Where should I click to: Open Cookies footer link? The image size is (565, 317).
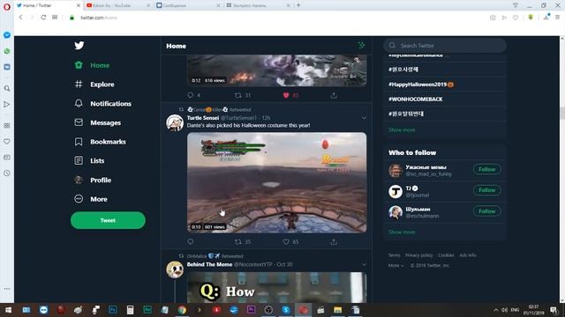(446, 255)
